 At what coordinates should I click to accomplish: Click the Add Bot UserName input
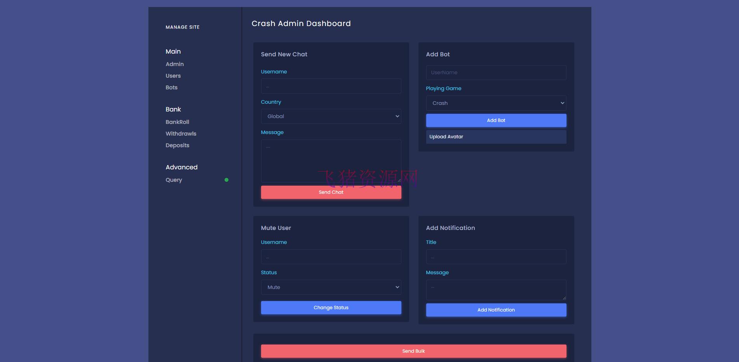click(496, 73)
